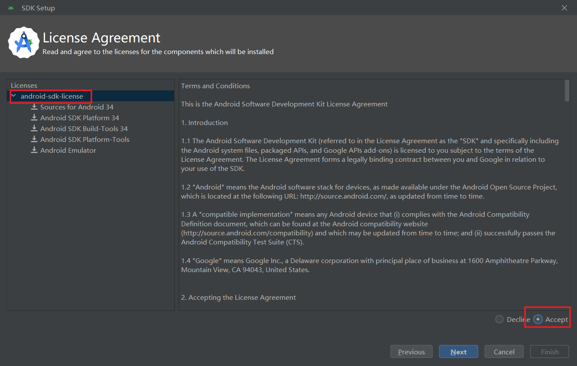Click the Android icon in title bar
This screenshot has width=577, height=366.
click(11, 8)
